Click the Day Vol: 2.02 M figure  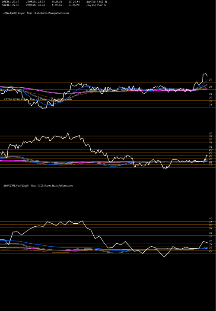(97, 5)
